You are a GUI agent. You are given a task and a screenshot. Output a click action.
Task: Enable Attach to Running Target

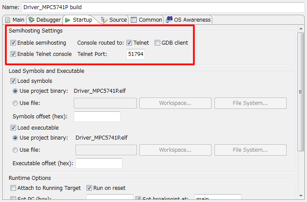(x=13, y=188)
